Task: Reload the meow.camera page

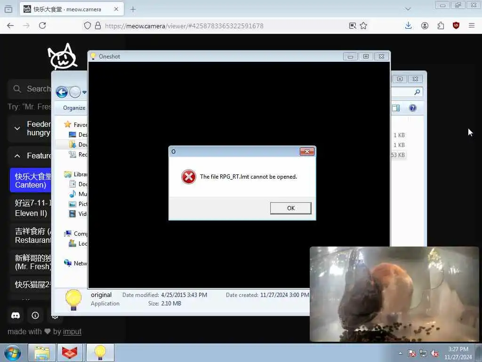Action: (42, 25)
